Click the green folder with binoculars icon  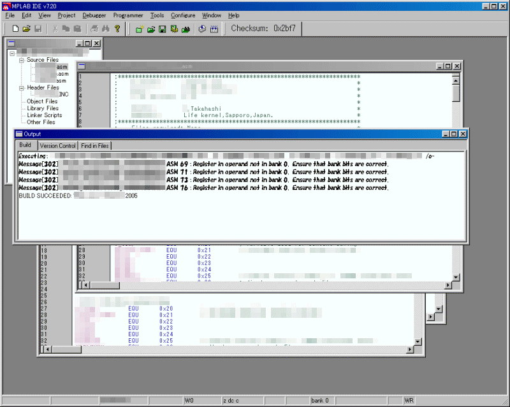point(186,29)
